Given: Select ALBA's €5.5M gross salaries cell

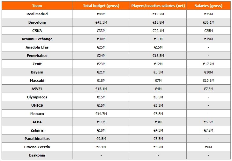Looking at the screenshot, I should click(x=208, y=122).
